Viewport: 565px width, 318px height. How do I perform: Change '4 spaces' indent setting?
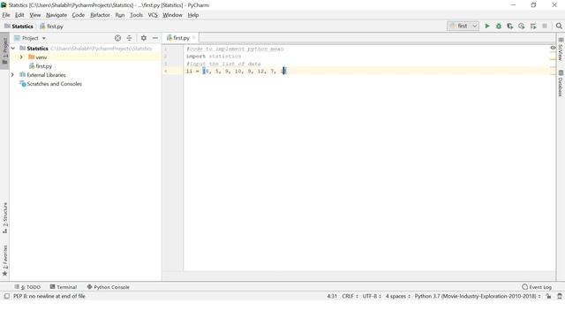[x=398, y=296]
